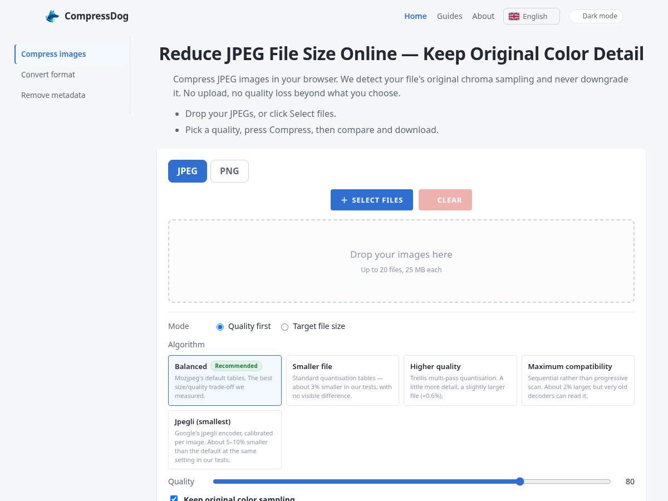Choose the Jpegli (smallest) algorithm card
The height and width of the screenshot is (501, 668).
click(x=225, y=440)
